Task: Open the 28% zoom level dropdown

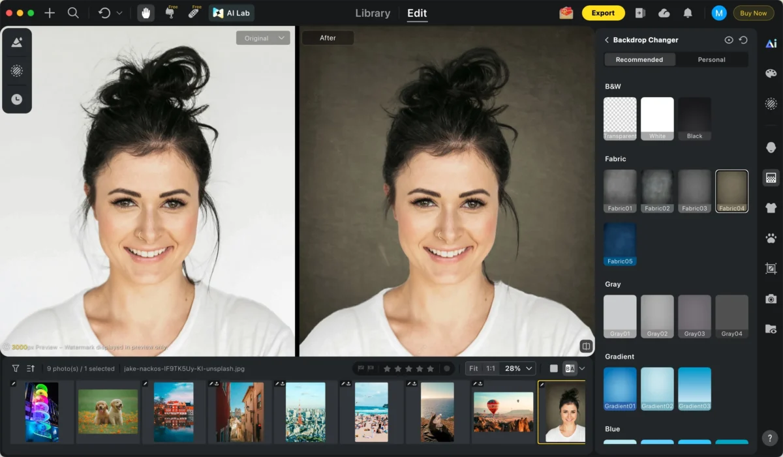Action: pyautogui.click(x=513, y=368)
